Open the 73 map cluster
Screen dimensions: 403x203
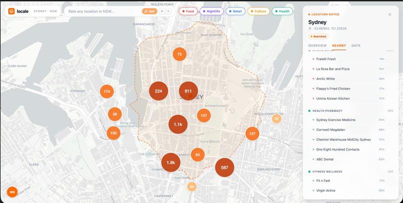[x=179, y=54]
